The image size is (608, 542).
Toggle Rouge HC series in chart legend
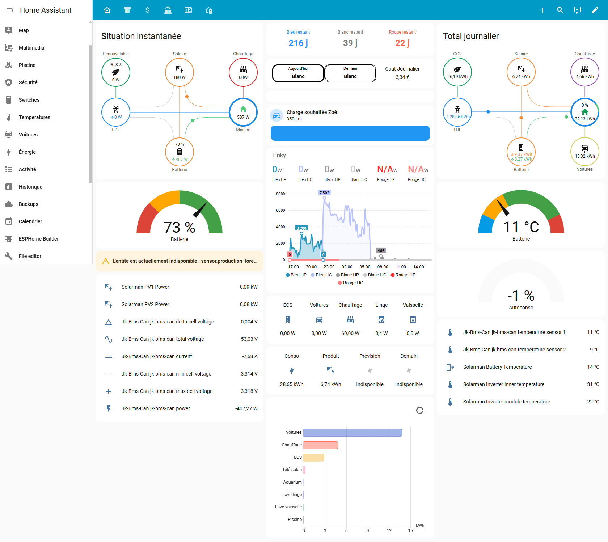[x=350, y=283]
